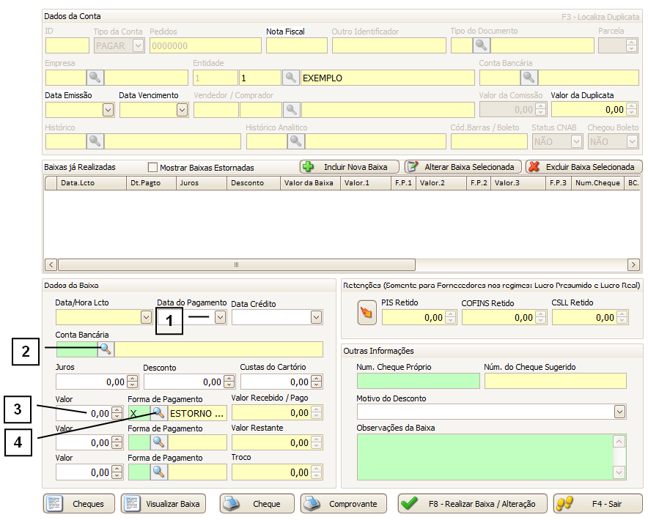Click the search icon beside ESTORNO payment form
This screenshot has height=520, width=648.
[158, 413]
